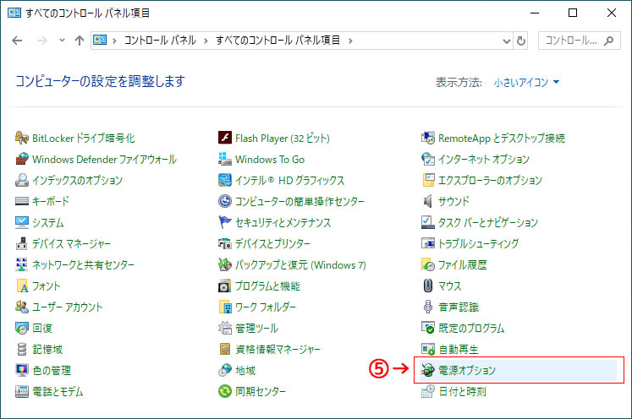
Task: Open the 色の管理 color monitor icon
Action: pos(22,370)
